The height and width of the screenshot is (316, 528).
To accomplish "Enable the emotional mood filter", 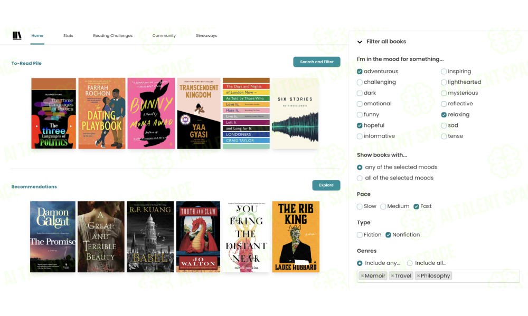I will [x=360, y=104].
